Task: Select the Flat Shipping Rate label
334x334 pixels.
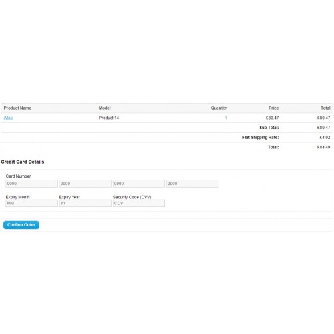Action: 261,138
